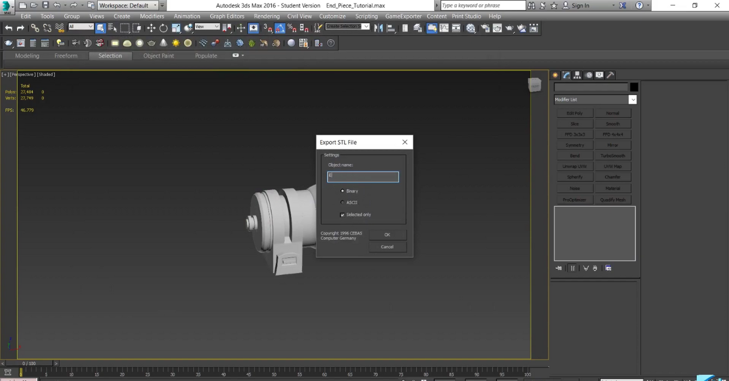This screenshot has width=729, height=381.
Task: Switch to the Object Paint ribbon tab
Action: pyautogui.click(x=158, y=55)
